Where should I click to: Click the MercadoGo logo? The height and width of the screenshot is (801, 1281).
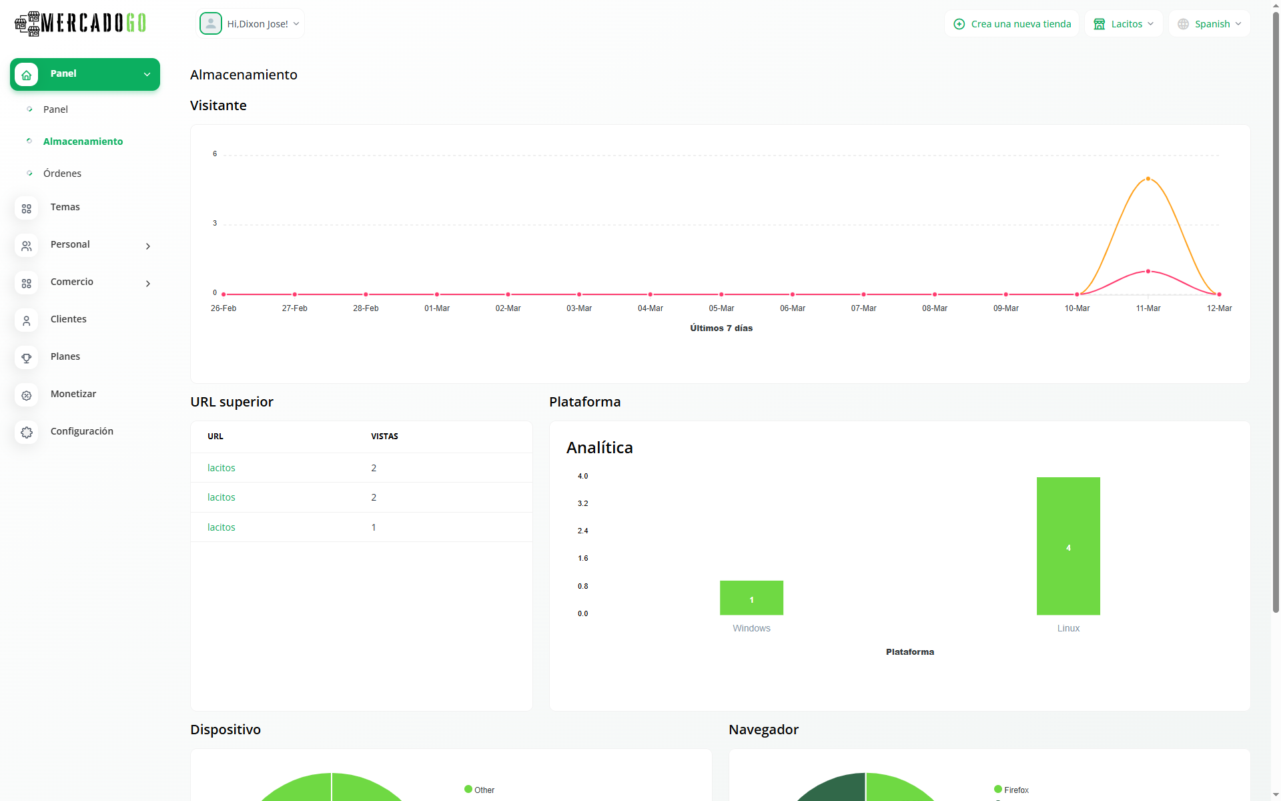[80, 23]
